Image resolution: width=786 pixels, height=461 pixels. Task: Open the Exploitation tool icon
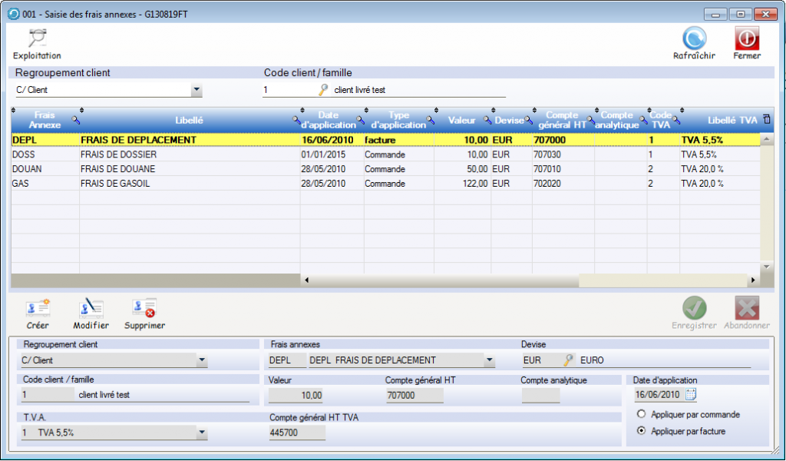(36, 38)
